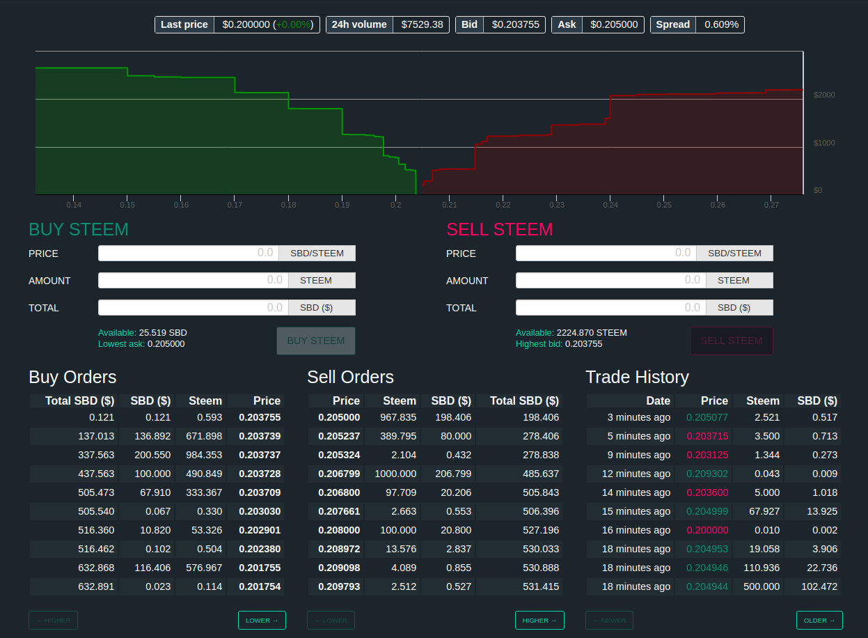Select buy order at price 0.202901
This screenshot has height=638, width=868.
pos(155,530)
